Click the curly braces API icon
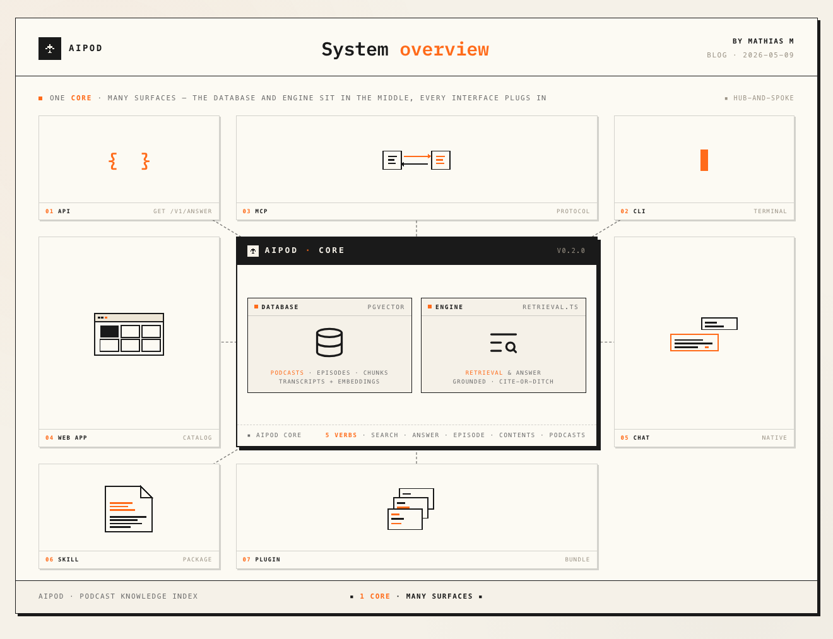 [x=129, y=161]
